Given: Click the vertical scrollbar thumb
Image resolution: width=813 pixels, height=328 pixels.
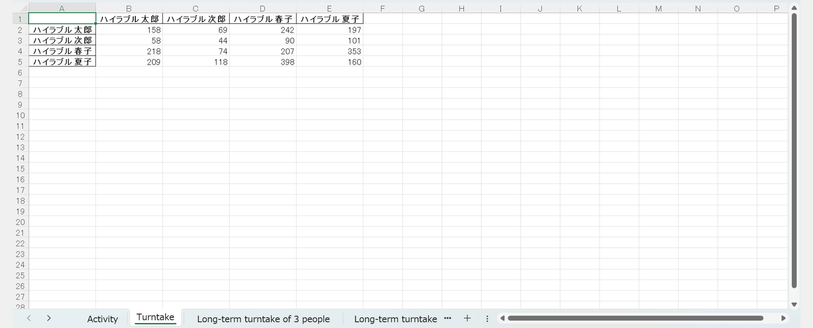Looking at the screenshot, I should (794, 151).
